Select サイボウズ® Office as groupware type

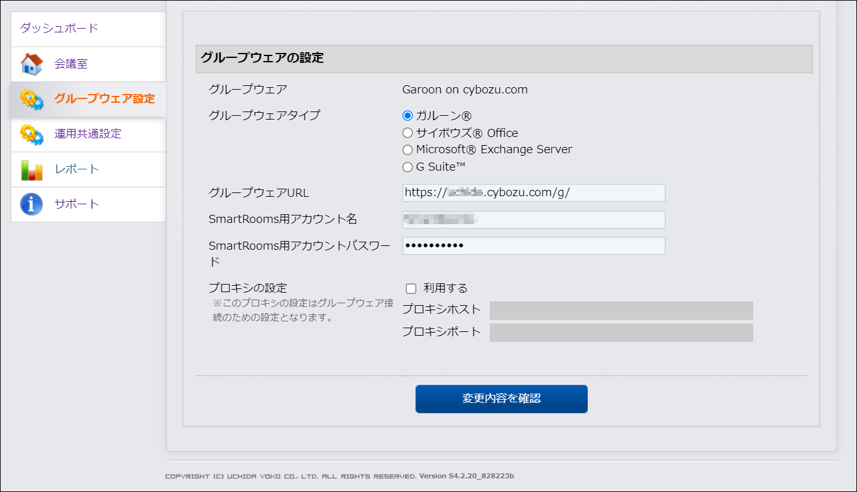coord(408,133)
